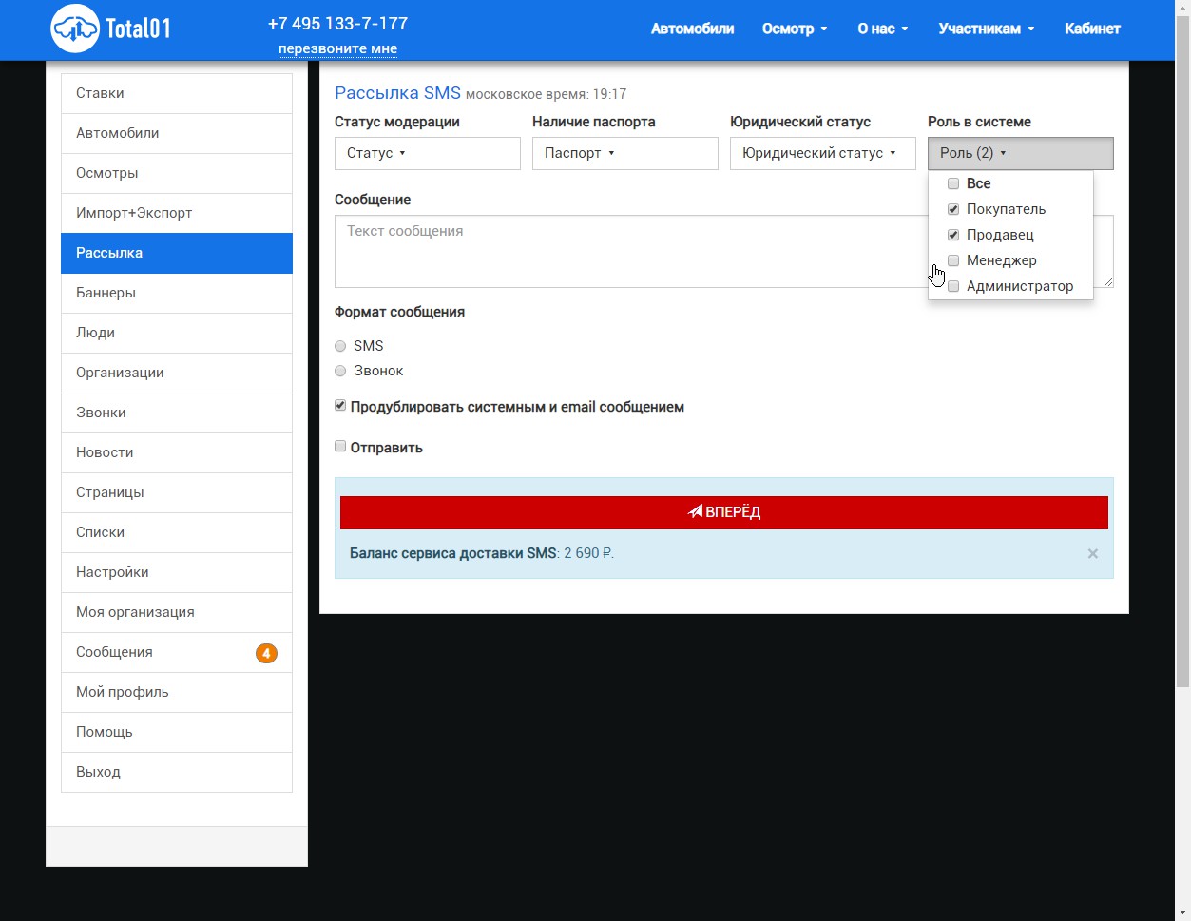Select the Звонок message format radio
1191x921 pixels.
(x=340, y=371)
